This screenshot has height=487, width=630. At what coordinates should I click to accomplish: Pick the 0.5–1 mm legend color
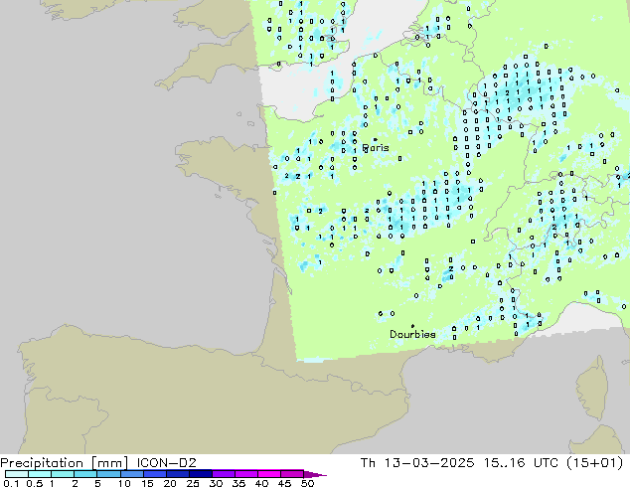(x=40, y=474)
